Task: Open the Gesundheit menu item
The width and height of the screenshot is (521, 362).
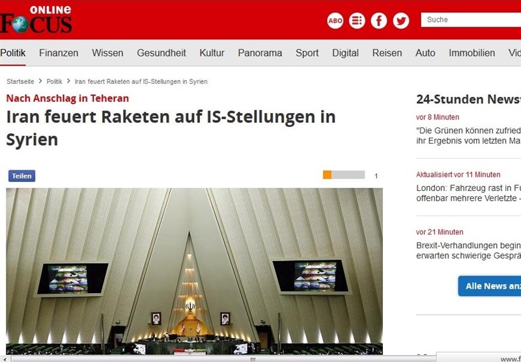Action: [x=162, y=53]
